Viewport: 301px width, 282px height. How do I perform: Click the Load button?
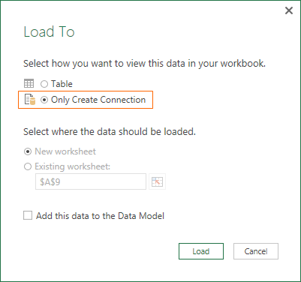click(x=201, y=251)
